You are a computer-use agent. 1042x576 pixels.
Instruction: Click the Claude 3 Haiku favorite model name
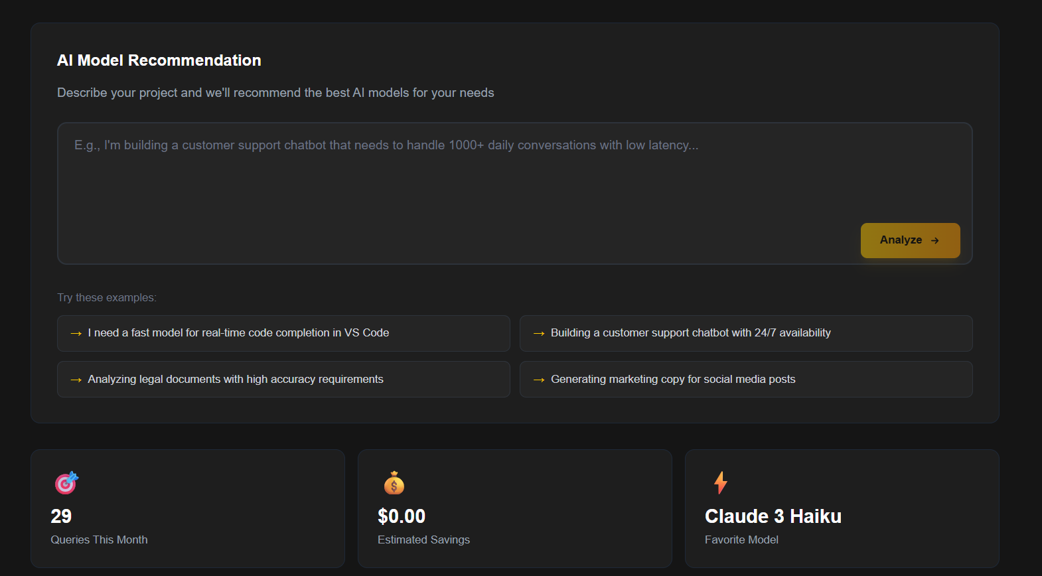pos(773,516)
